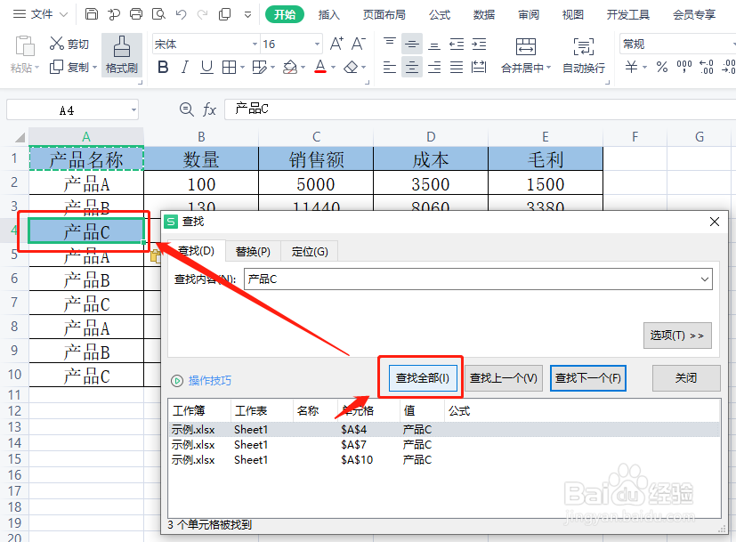
Task: Open print preview
Action: (159, 14)
